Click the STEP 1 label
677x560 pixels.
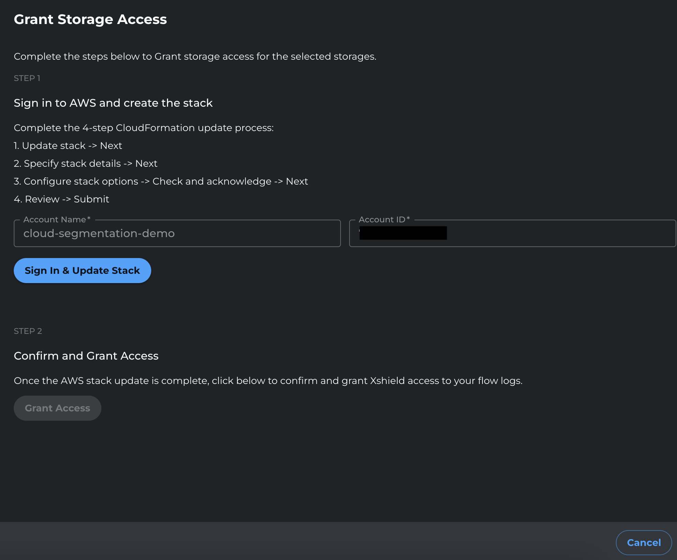[27, 78]
